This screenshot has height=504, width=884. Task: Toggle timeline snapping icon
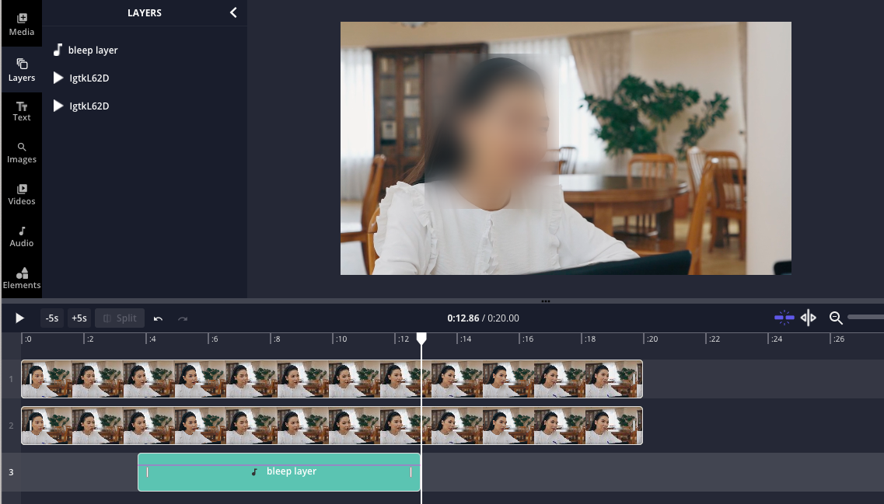(x=784, y=318)
